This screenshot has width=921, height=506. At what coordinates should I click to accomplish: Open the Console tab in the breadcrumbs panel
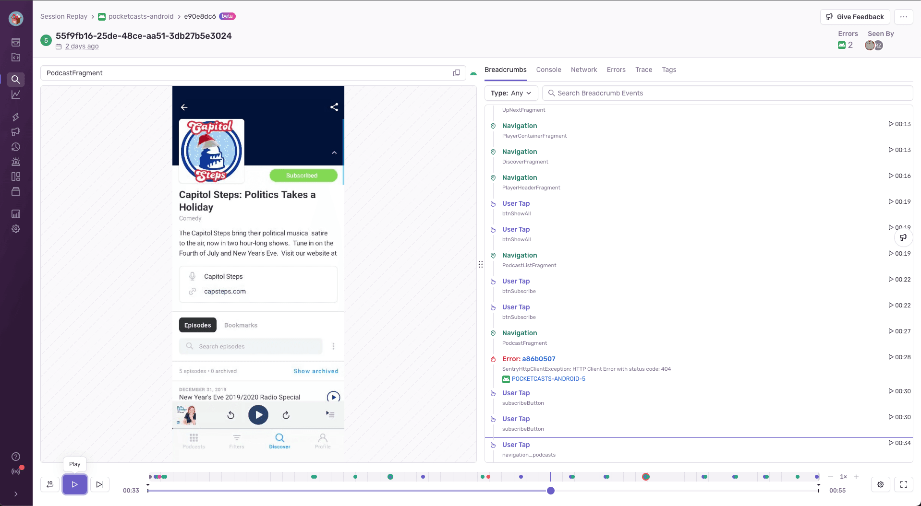coord(548,70)
